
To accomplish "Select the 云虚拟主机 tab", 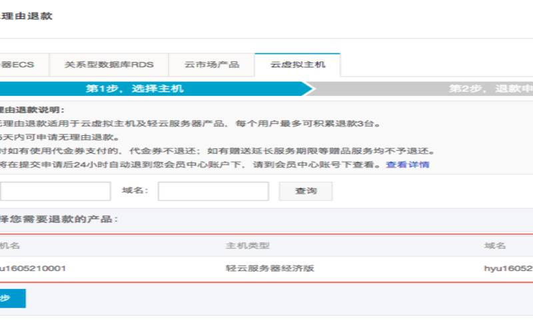I will [297, 65].
